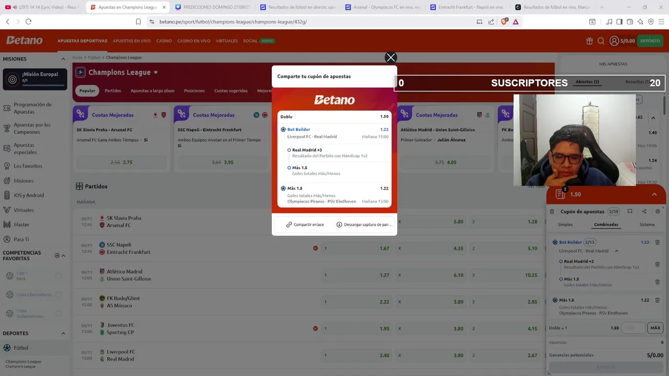Open CASINO menu item
Viewport: 669px width, 376px height.
click(x=164, y=41)
